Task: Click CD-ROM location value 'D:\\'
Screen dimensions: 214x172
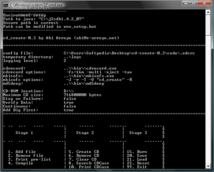Action: pyautogui.click(x=69, y=91)
